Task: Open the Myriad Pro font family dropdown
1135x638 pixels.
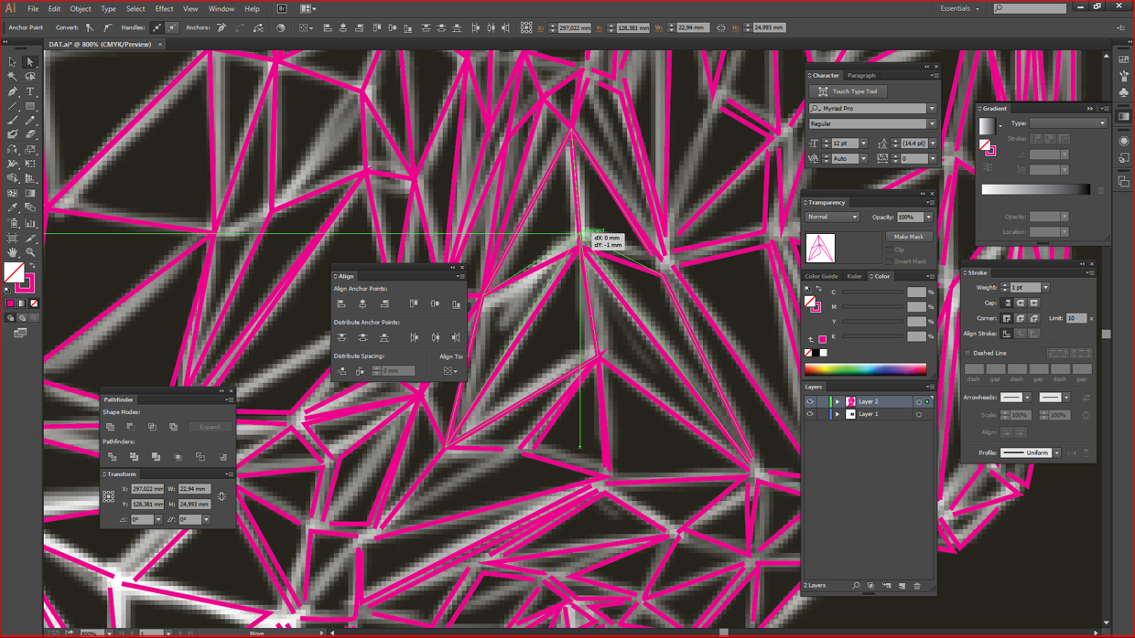Action: point(932,109)
